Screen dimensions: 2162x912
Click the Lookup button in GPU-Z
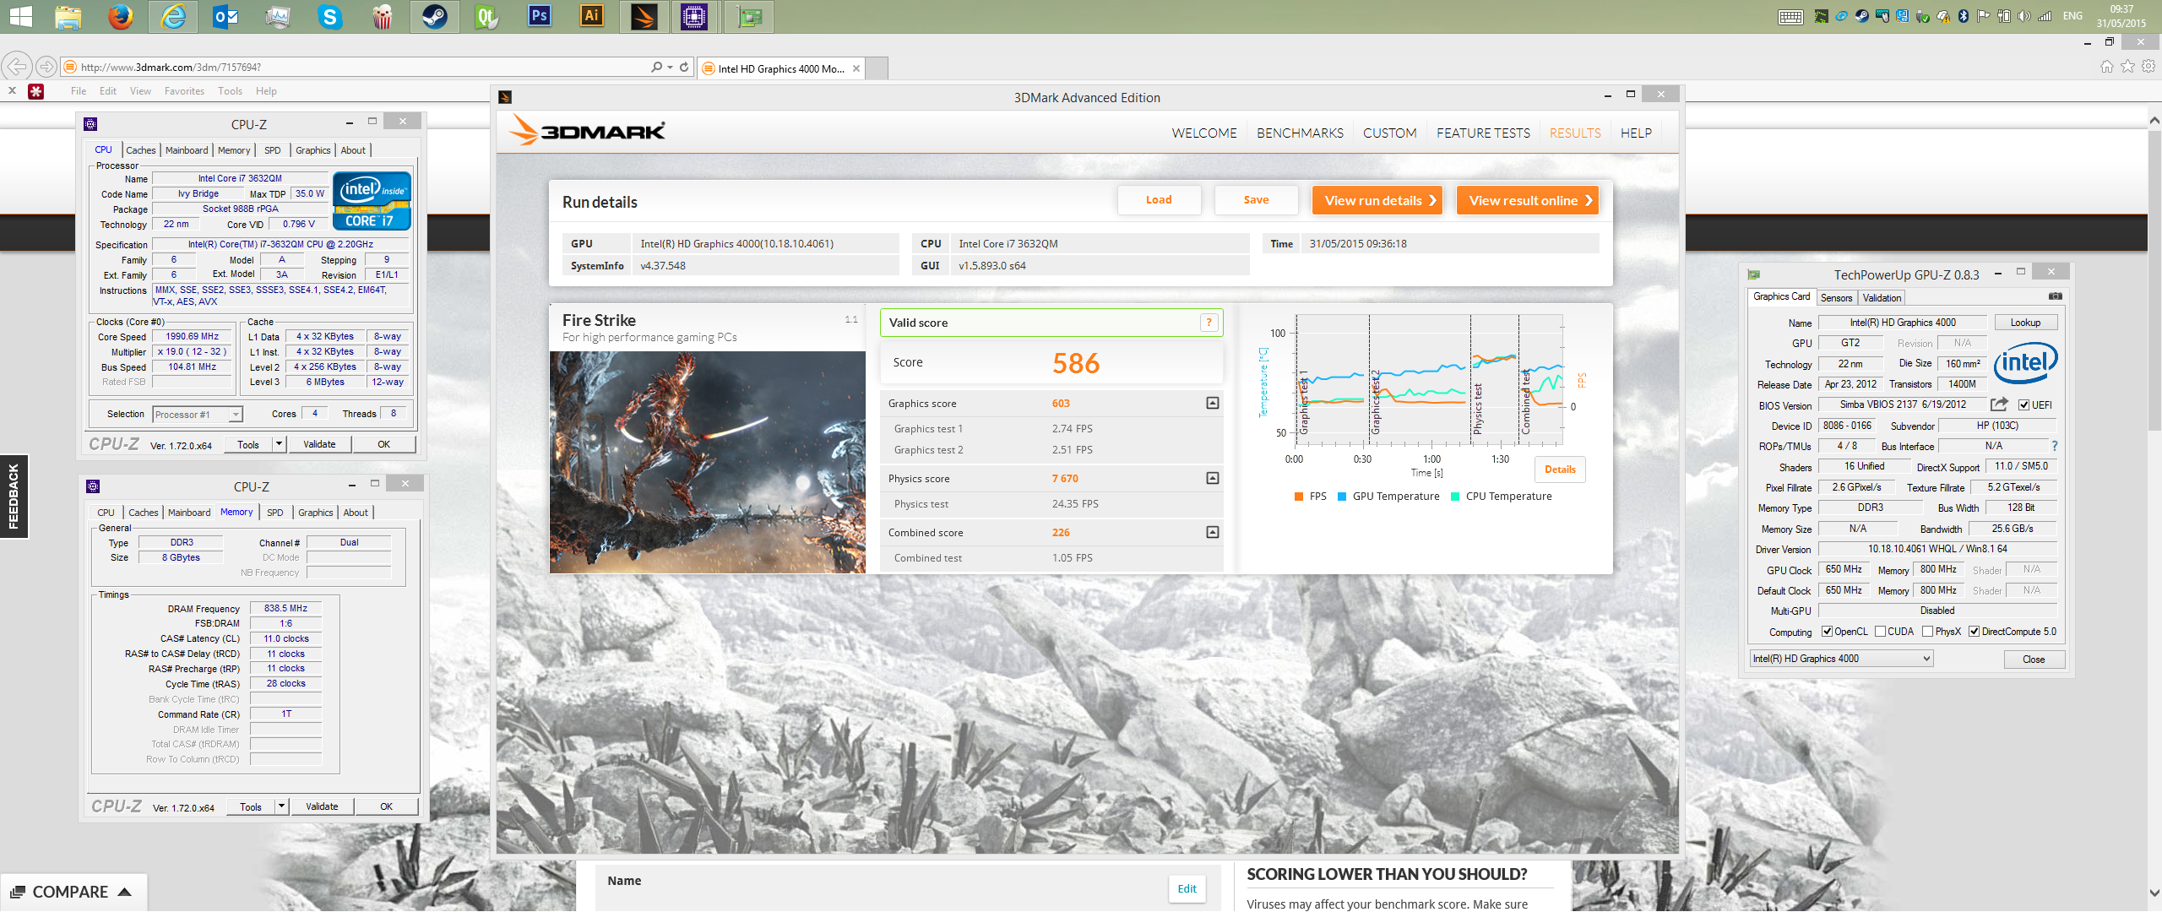[2025, 323]
